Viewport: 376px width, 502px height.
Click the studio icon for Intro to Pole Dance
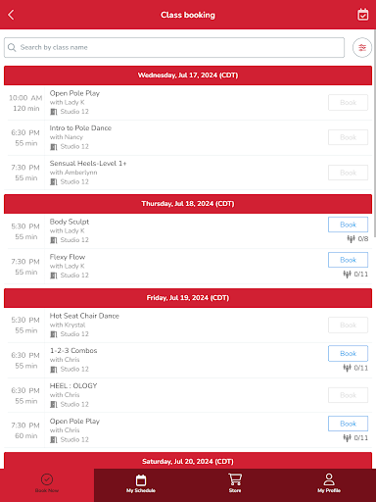pyautogui.click(x=54, y=147)
